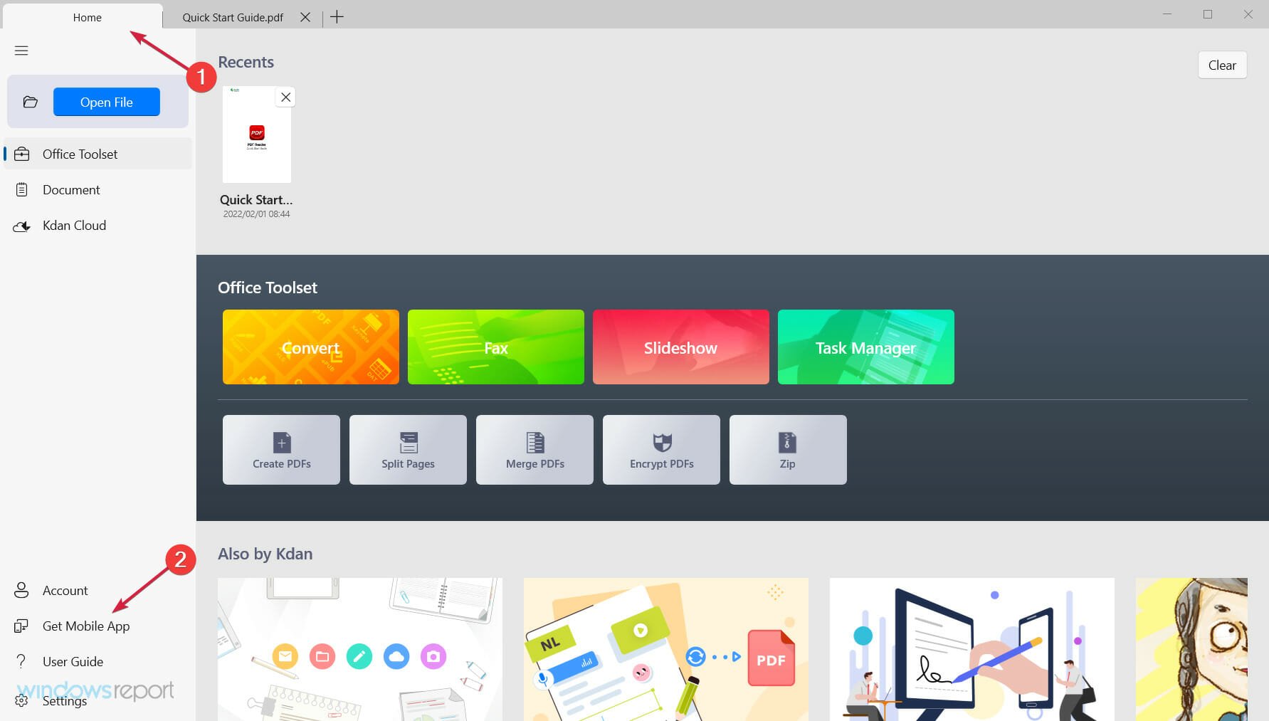Click the Encrypt PDFs button
The height and width of the screenshot is (721, 1269).
(661, 450)
